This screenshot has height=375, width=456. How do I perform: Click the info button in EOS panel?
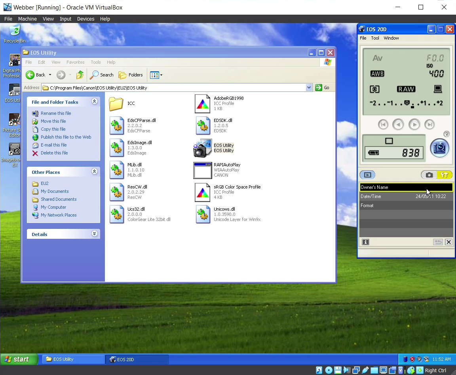click(x=365, y=242)
